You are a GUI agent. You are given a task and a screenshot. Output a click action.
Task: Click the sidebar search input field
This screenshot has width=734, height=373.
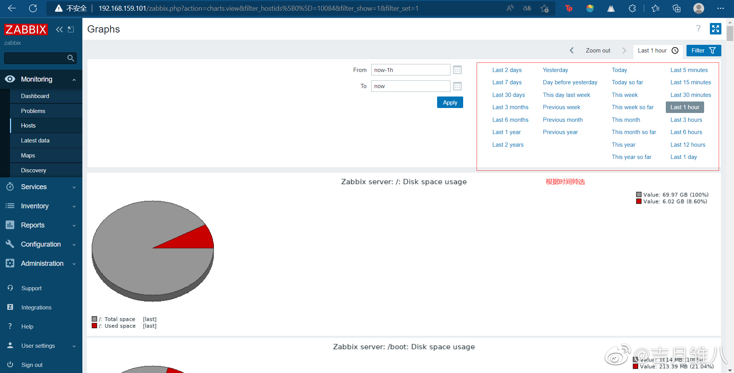(x=36, y=58)
